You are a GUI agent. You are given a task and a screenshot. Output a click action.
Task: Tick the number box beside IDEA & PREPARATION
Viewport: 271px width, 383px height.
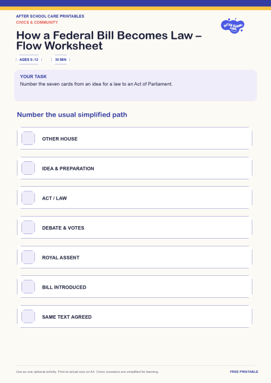point(28,168)
